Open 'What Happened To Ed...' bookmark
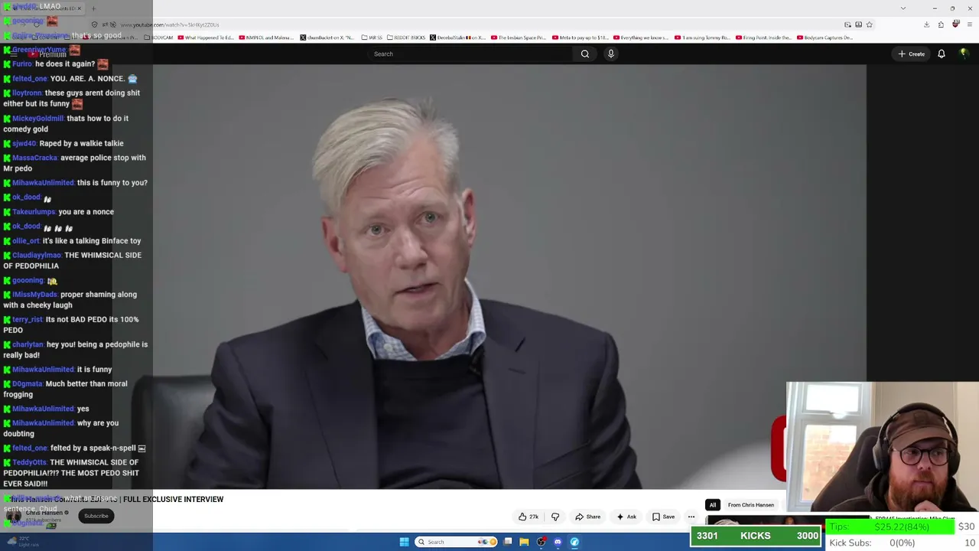 [204, 37]
